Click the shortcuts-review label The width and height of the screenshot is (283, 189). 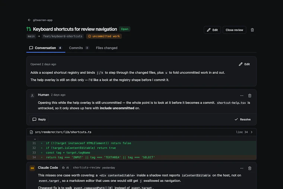tap(86, 168)
